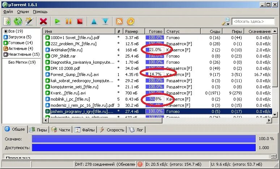Click the 100.0% progress bar of Kvant row's neighbor kompjuternie_seti
The width and height of the screenshot is (280, 169).
(154, 87)
